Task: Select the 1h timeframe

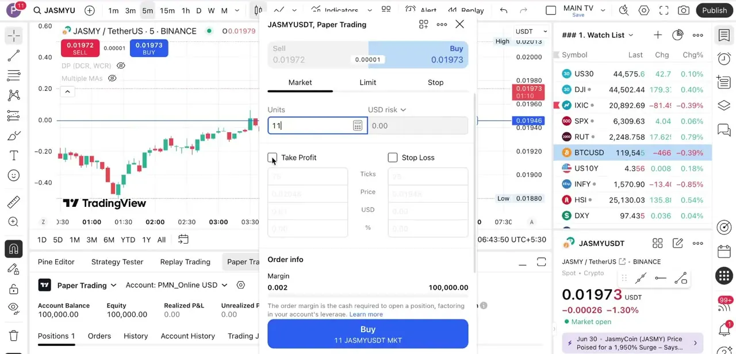Action: [186, 10]
